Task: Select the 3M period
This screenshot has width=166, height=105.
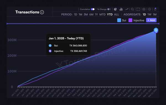Action: coord(86,14)
